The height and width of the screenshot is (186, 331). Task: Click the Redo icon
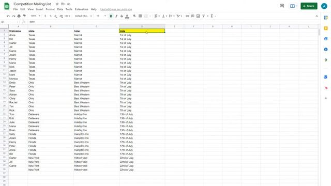click(13, 16)
